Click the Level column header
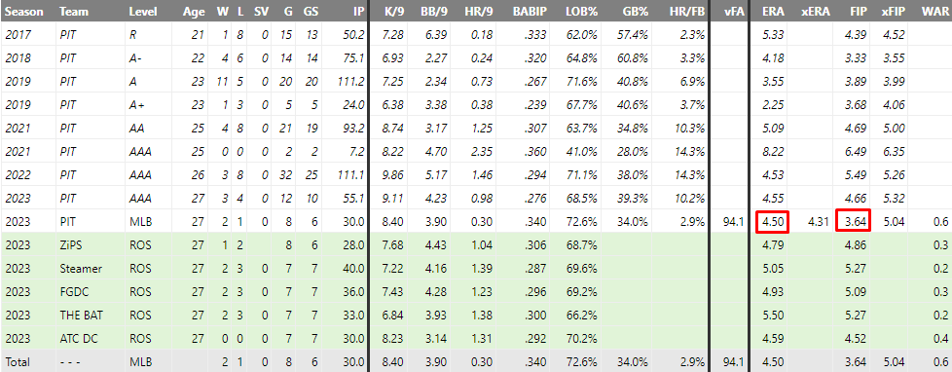 click(x=143, y=12)
